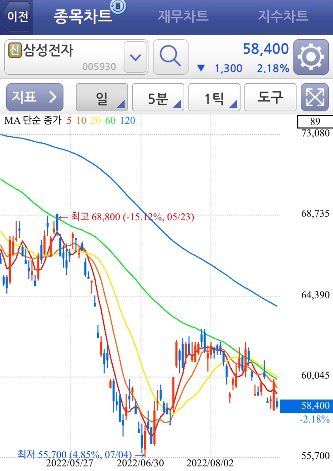
Task: Open the 지표 indicators menu
Action: click(x=35, y=97)
